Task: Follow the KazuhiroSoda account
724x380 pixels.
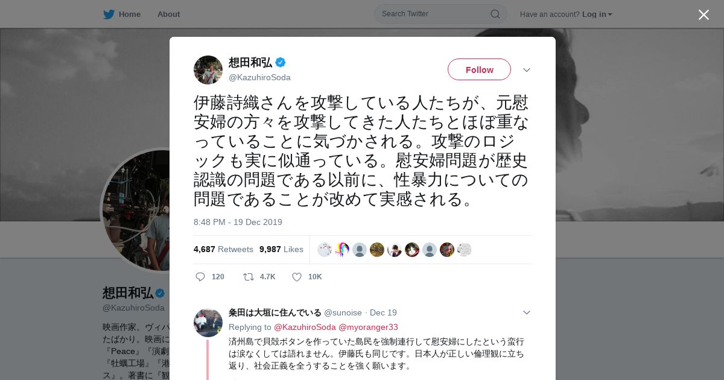Action: [479, 69]
